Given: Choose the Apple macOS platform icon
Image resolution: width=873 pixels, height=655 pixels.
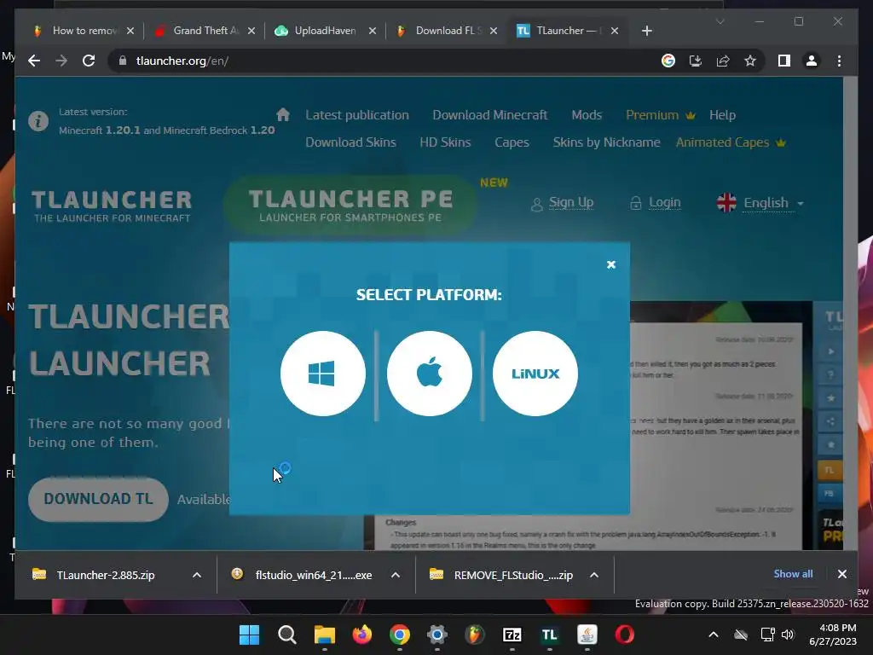Looking at the screenshot, I should click(x=430, y=374).
